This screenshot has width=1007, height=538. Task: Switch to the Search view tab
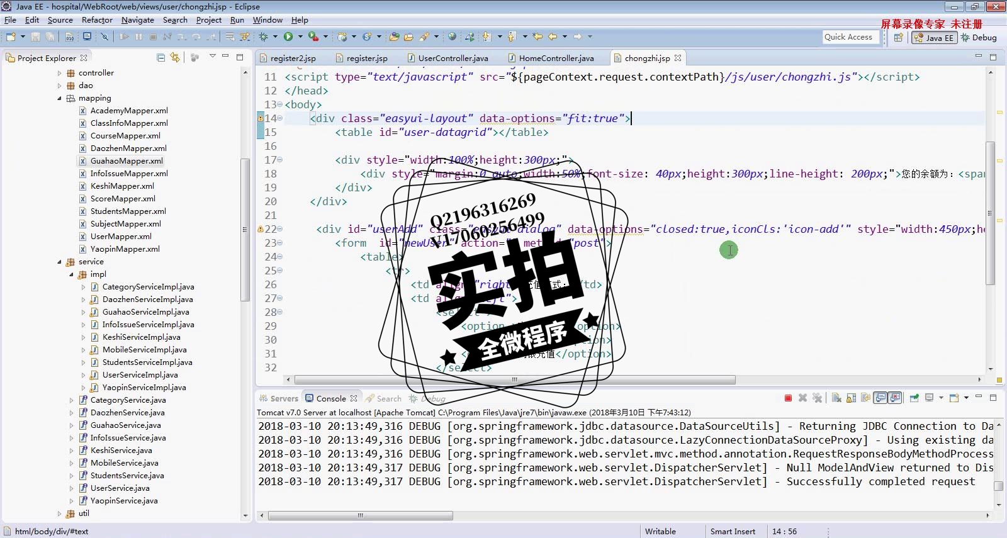click(x=383, y=398)
